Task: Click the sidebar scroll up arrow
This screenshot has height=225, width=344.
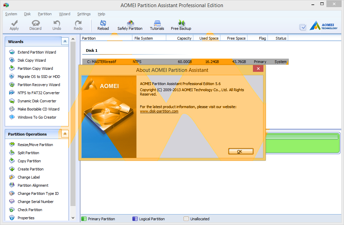Action: [x=73, y=39]
